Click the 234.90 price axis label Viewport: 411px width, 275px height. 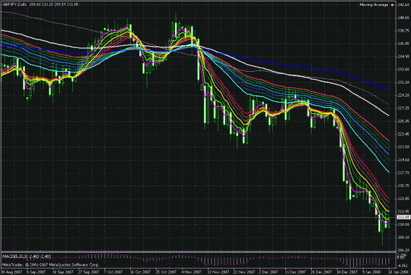[x=404, y=57]
